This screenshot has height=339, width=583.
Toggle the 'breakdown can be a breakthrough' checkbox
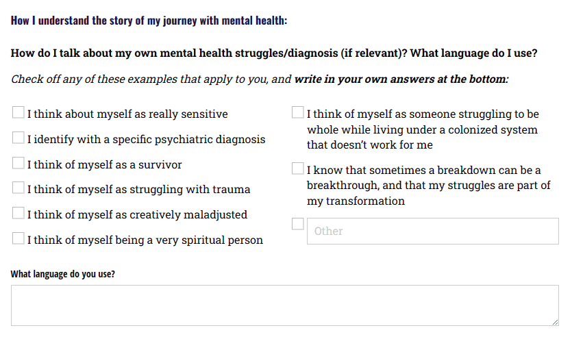[298, 169]
